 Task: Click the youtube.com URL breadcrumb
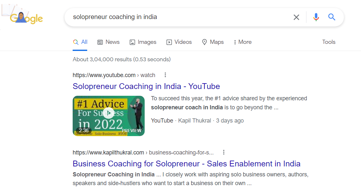click(104, 75)
